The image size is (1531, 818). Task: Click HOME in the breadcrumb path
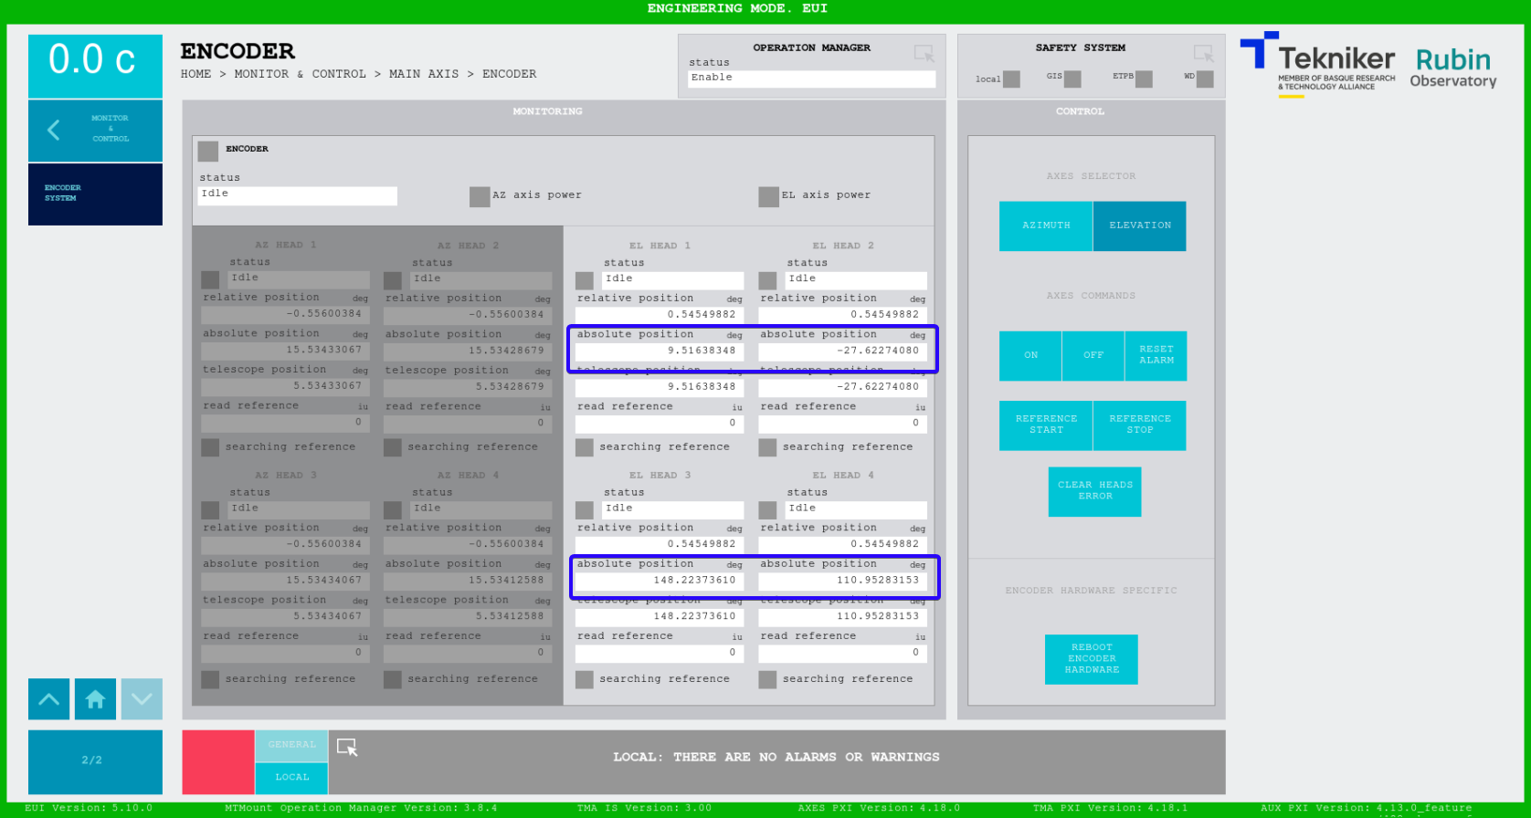195,74
